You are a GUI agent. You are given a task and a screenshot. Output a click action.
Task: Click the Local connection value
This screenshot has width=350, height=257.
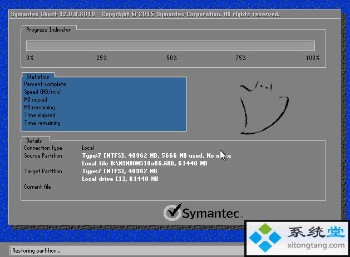coord(88,148)
